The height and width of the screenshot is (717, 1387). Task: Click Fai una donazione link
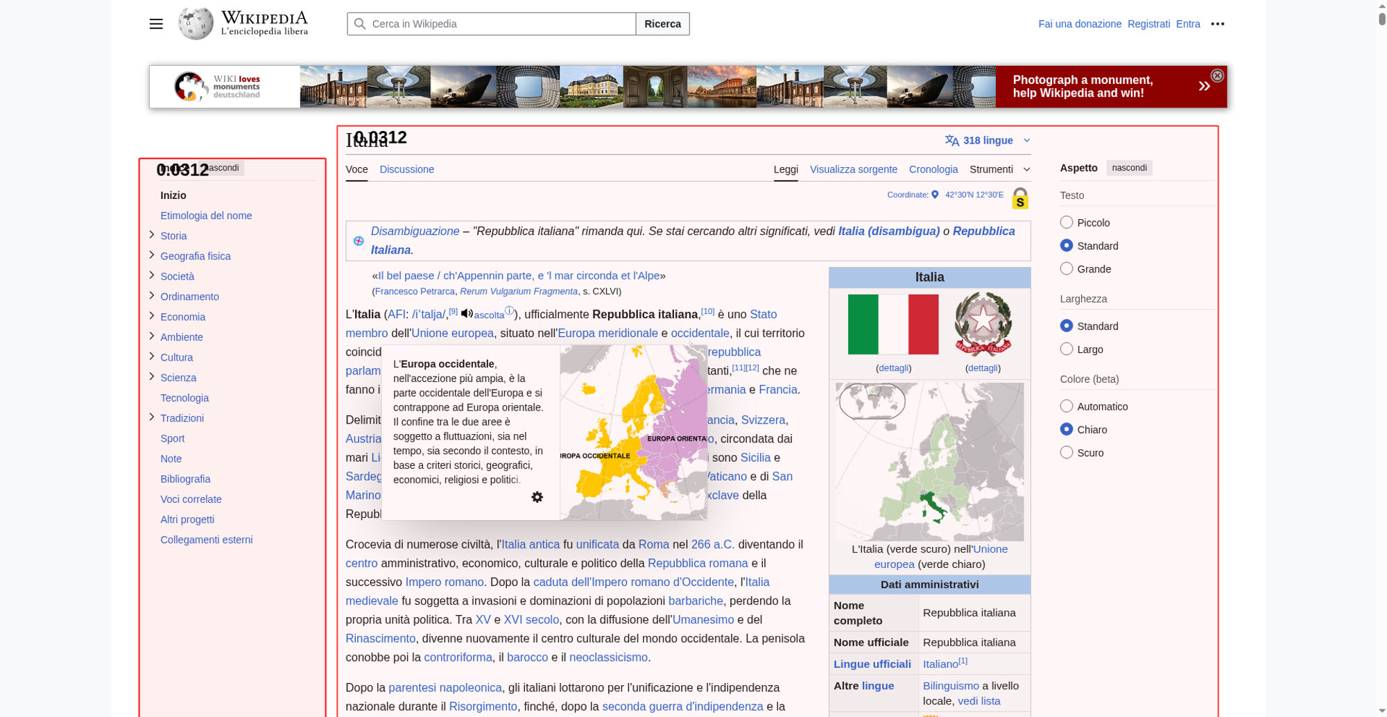point(1079,24)
